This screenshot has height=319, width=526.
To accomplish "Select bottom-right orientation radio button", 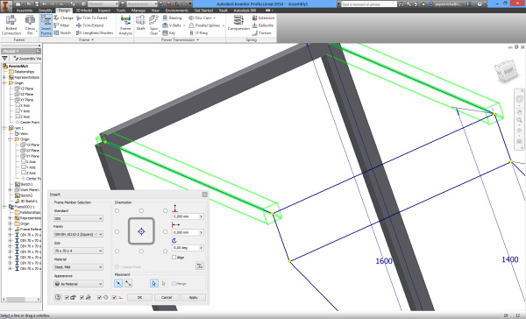I will (165, 251).
